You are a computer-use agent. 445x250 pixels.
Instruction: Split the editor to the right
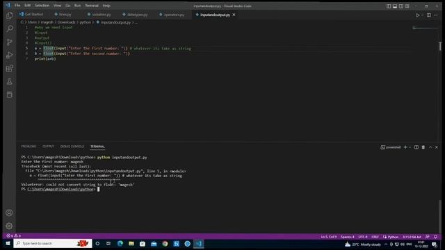[429, 15]
